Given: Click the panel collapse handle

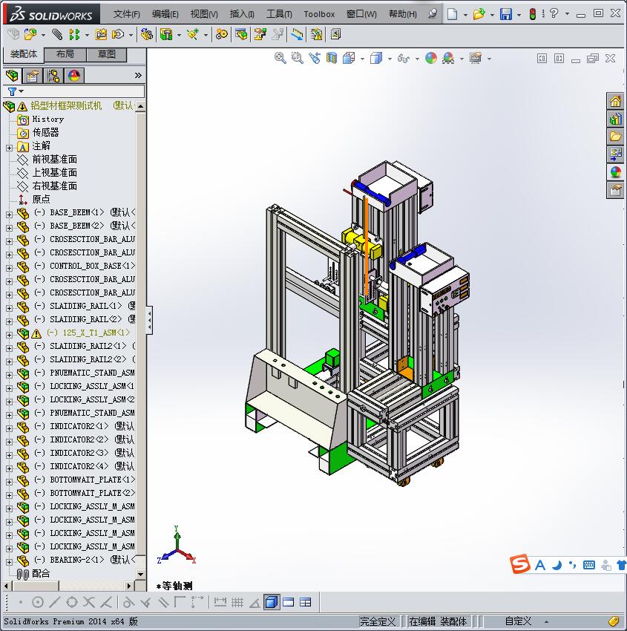Looking at the screenshot, I should [149, 321].
